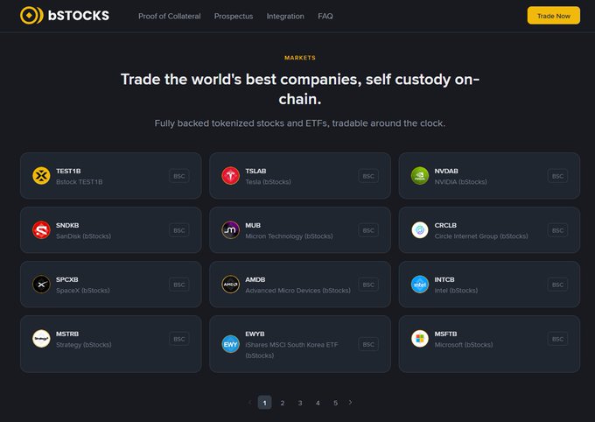Click 'SanDisk (bStocks)' description text

(83, 236)
